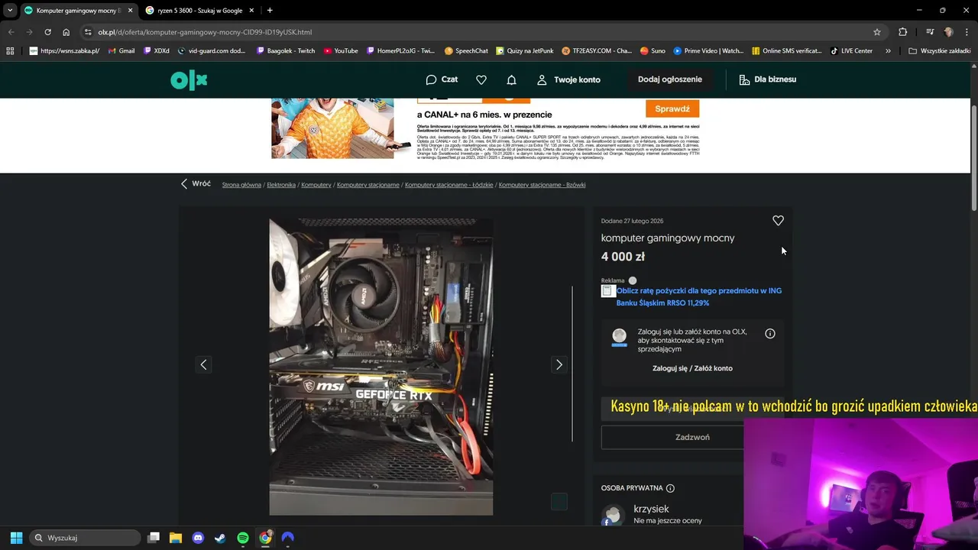Open browser extensions menu
978x550 pixels.
903,32
